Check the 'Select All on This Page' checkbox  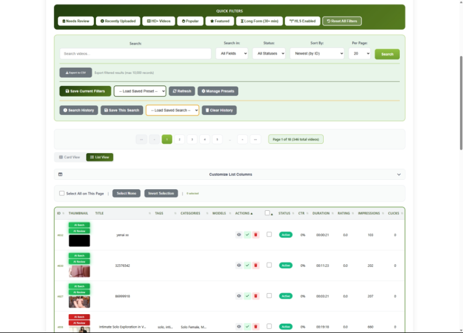pyautogui.click(x=62, y=194)
